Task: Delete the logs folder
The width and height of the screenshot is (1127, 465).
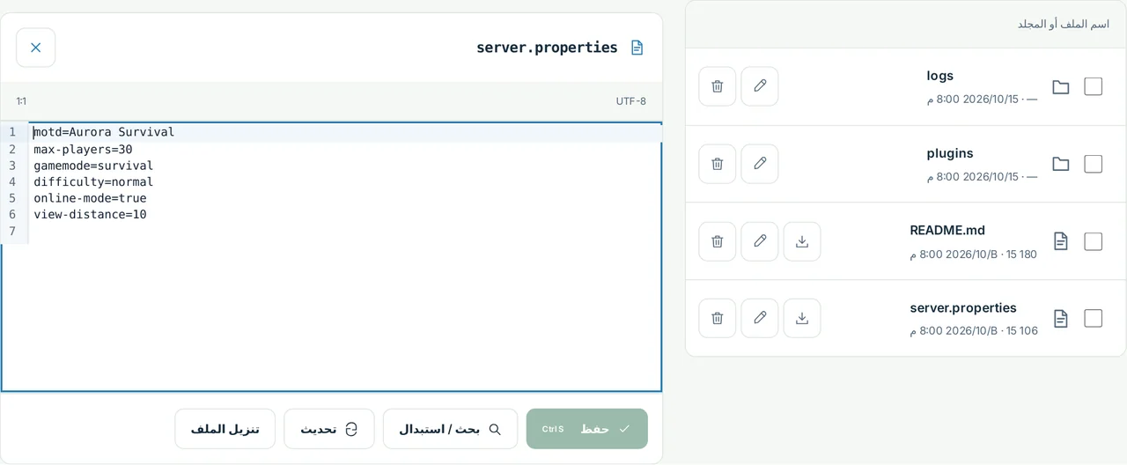Action: point(718,86)
